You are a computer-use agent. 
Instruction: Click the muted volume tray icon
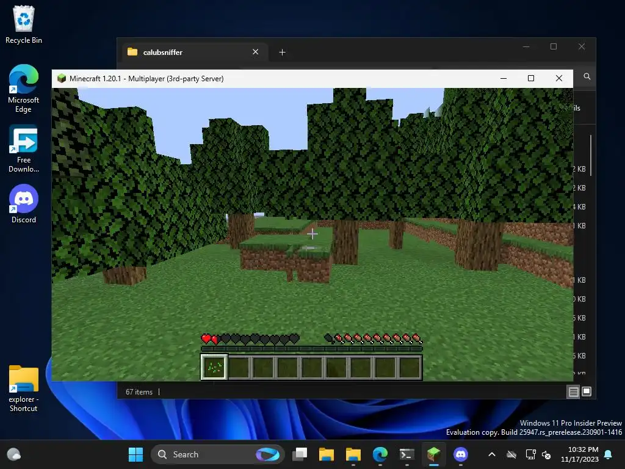546,454
